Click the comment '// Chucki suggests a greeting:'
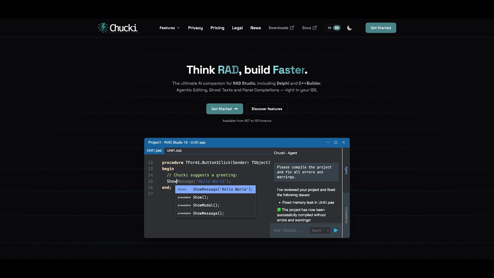The height and width of the screenshot is (278, 494). 202,175
